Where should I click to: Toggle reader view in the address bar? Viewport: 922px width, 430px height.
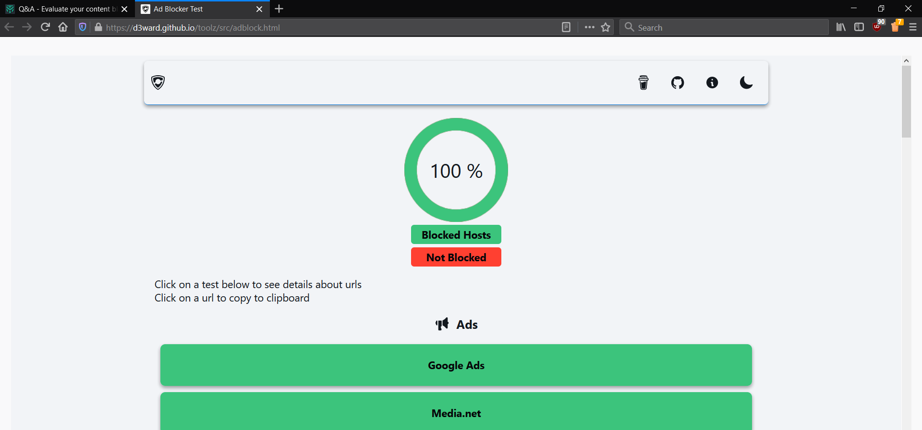point(566,27)
